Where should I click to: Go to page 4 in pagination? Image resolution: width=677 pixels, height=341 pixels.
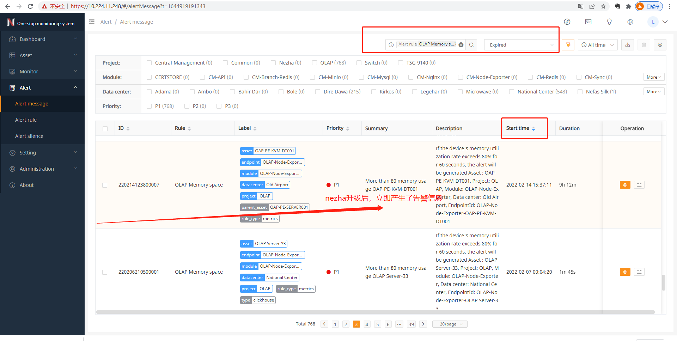pyautogui.click(x=367, y=324)
